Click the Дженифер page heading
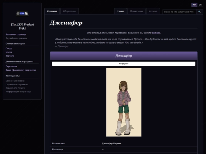This screenshot has width=206, height=154. 66,23
